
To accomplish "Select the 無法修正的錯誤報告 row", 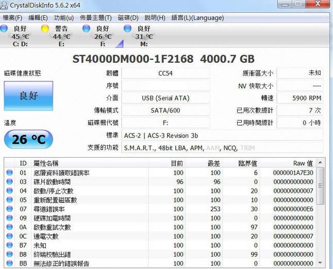I will pos(160,263).
